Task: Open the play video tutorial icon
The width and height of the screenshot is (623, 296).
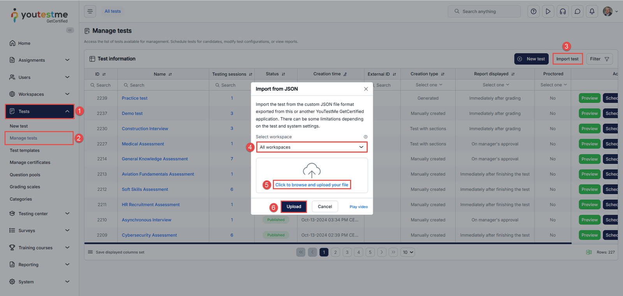Action: click(548, 11)
